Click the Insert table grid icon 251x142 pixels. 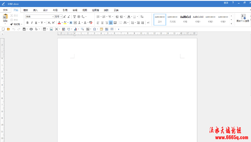[44, 29]
